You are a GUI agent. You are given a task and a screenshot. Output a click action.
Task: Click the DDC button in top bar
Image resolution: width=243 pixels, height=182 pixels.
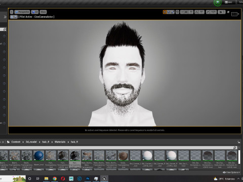[228, 2]
